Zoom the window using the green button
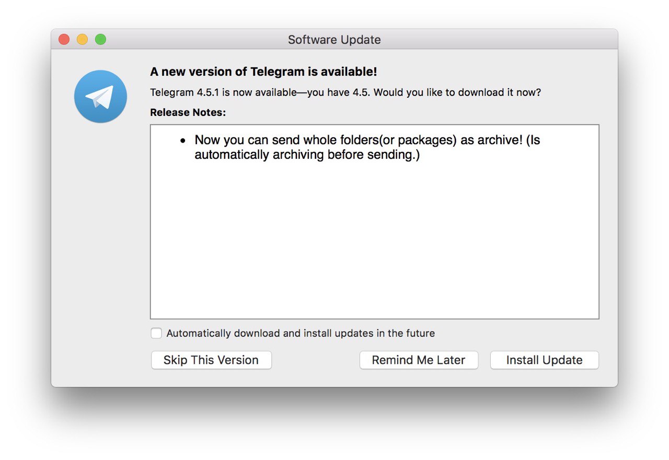This screenshot has width=669, height=460. point(100,40)
